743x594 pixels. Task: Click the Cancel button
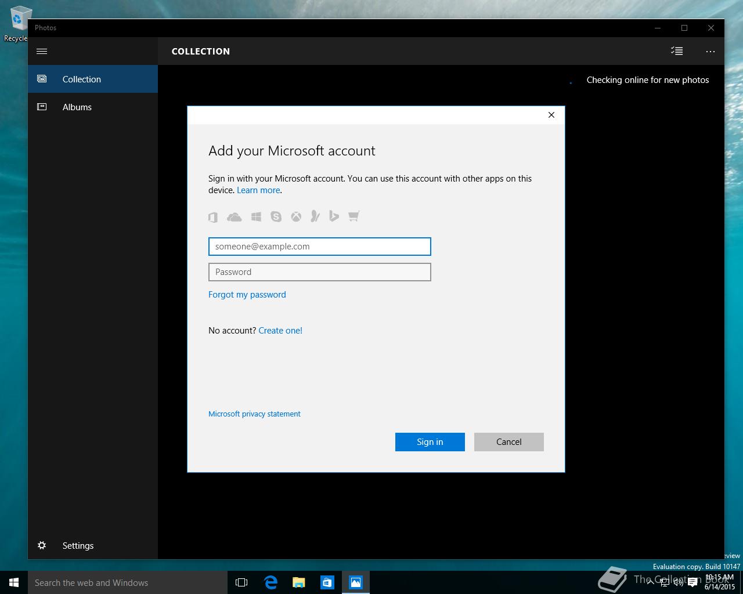tap(509, 442)
